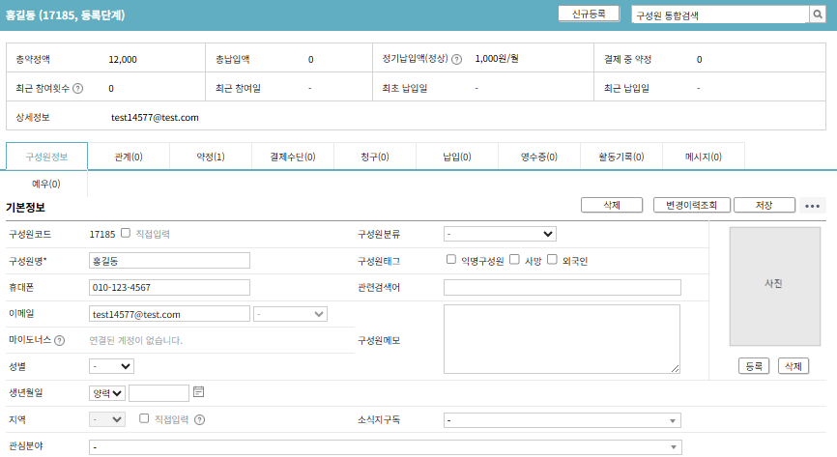Open help icon beside 마이도너스
Viewport: 837px width, 457px height.
[60, 341]
